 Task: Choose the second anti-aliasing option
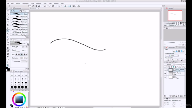pyautogui.click(x=19, y=54)
